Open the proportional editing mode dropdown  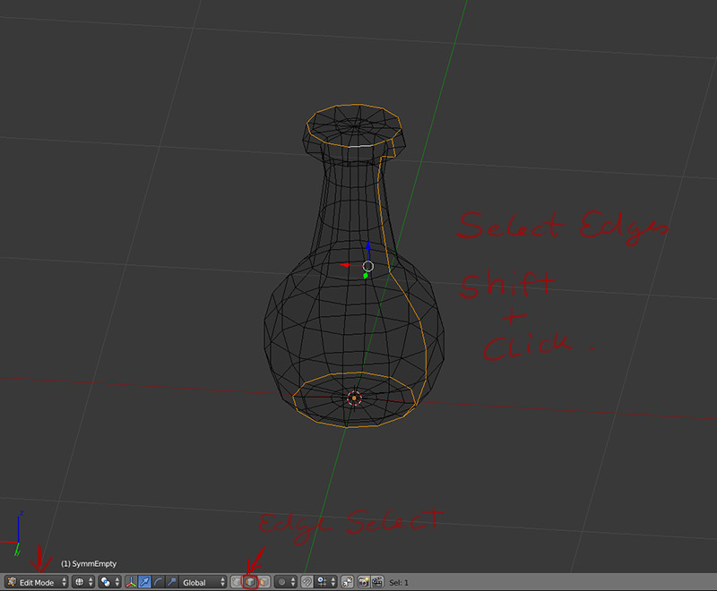pos(286,582)
